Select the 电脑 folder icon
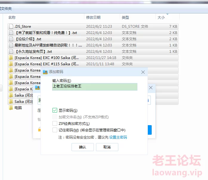 click(11, 108)
